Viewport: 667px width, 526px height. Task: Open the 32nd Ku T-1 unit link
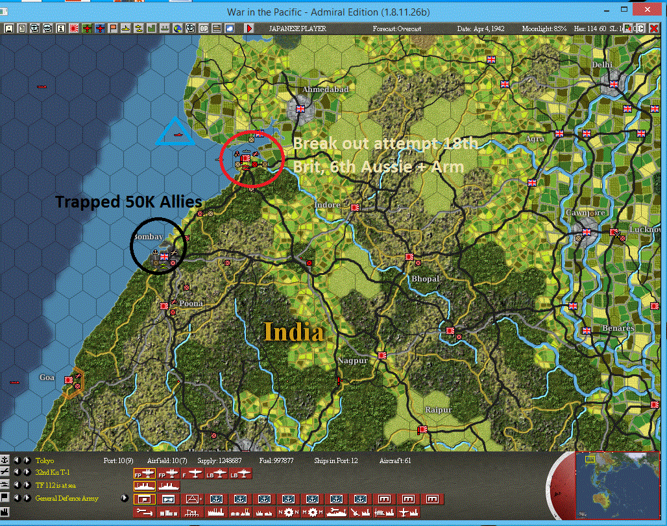tap(53, 472)
